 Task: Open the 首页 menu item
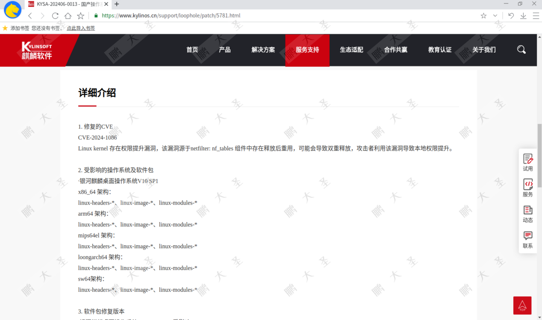click(192, 50)
